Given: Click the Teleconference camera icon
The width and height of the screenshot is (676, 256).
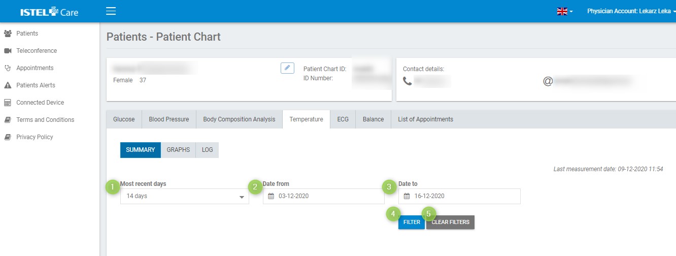Looking at the screenshot, I should [8, 51].
